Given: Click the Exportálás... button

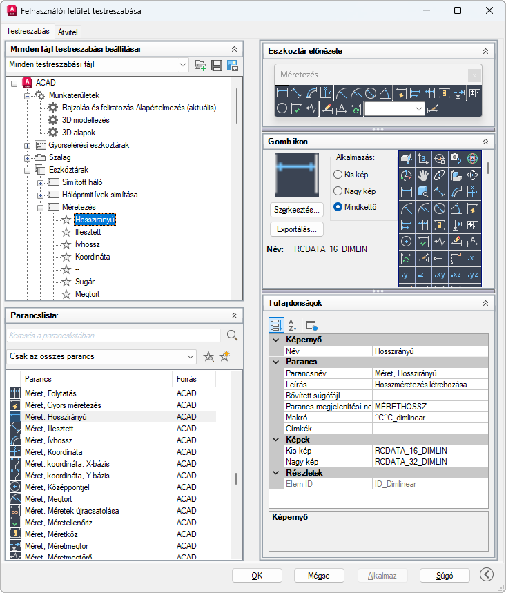Looking at the screenshot, I should pyautogui.click(x=297, y=229).
